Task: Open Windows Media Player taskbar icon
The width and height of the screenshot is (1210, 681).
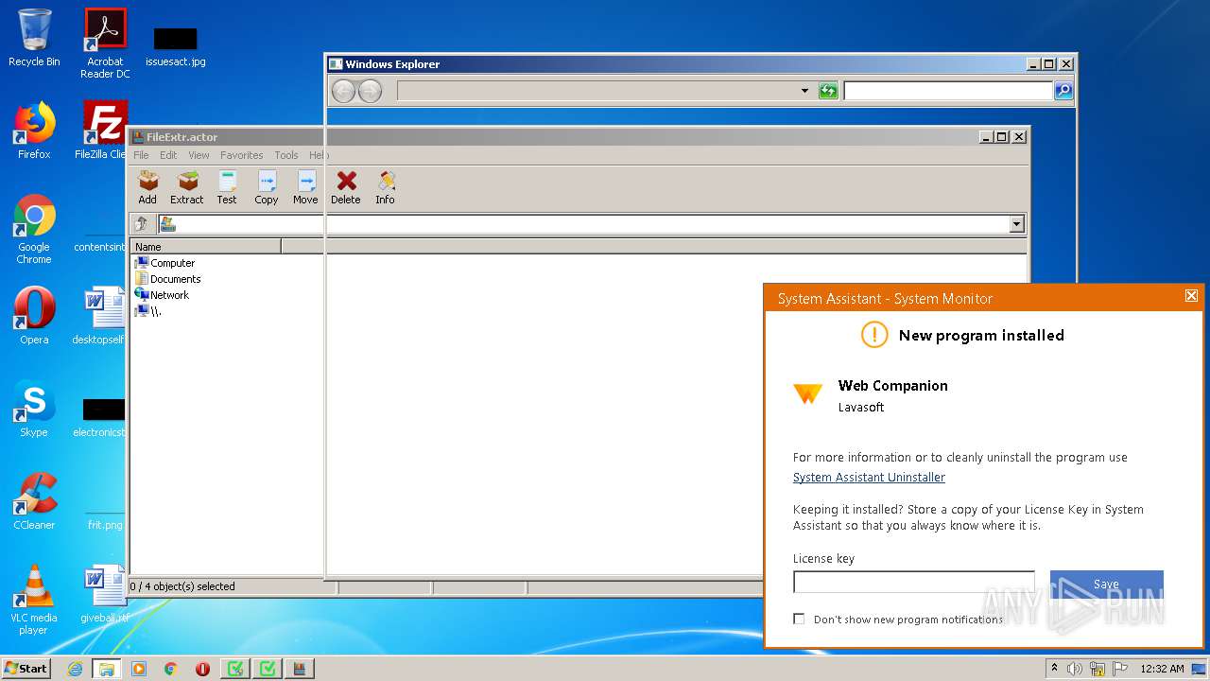Action: tap(139, 669)
